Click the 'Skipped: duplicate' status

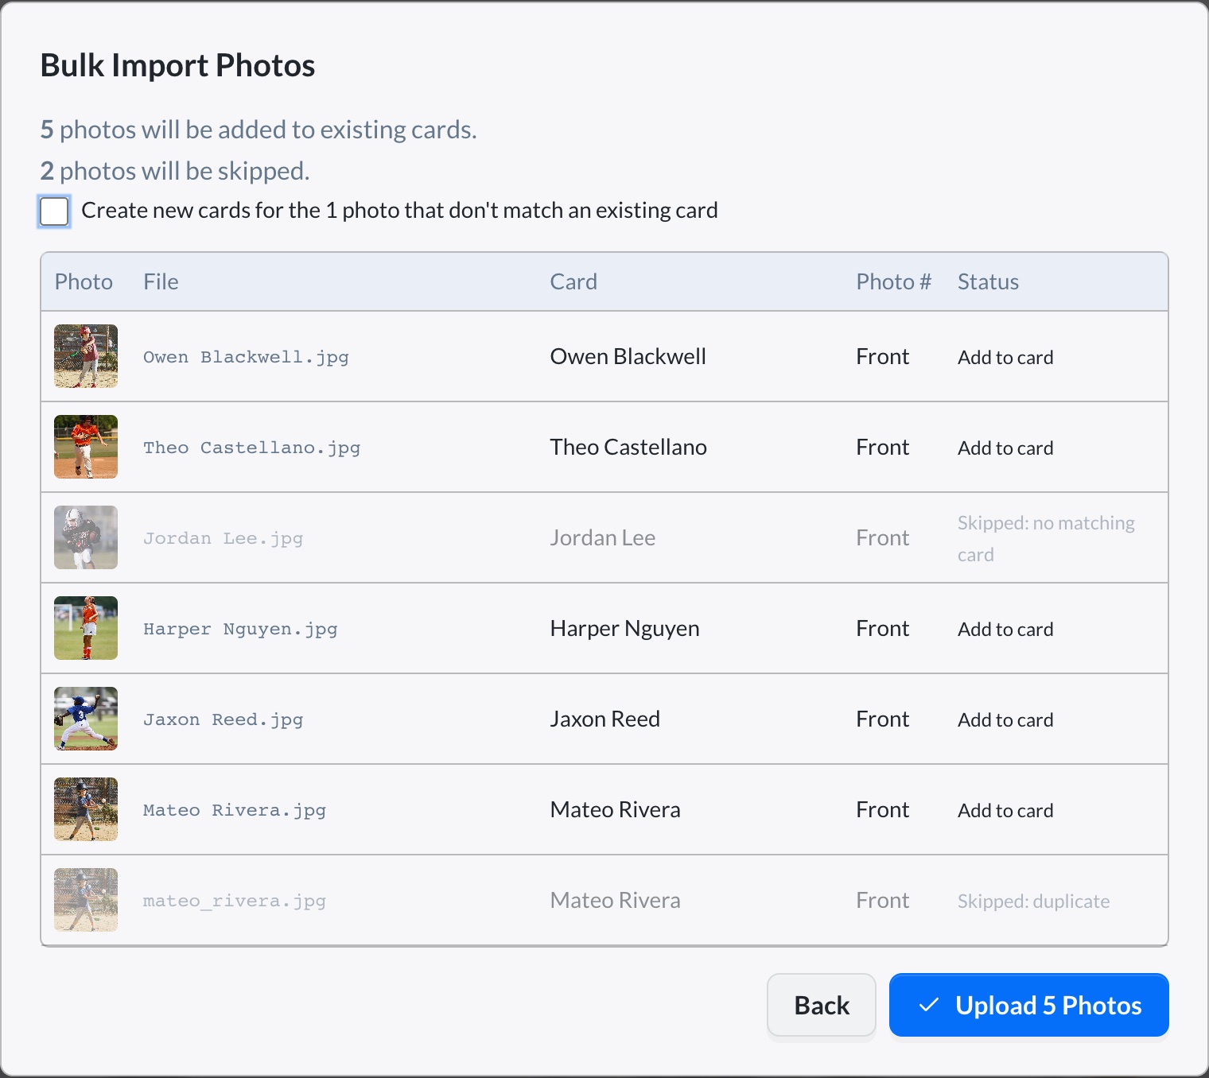coord(1033,901)
